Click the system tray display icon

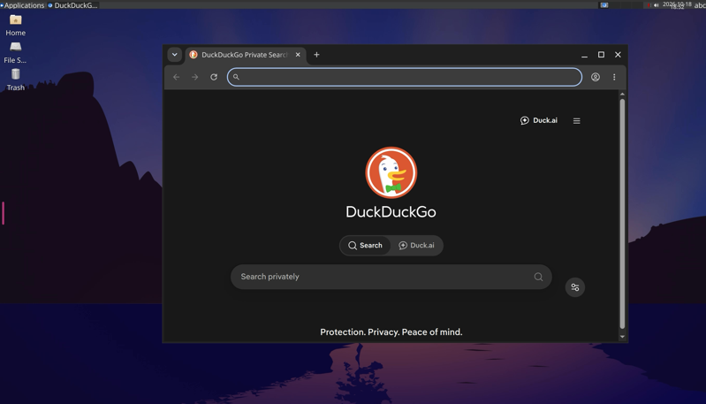click(604, 5)
